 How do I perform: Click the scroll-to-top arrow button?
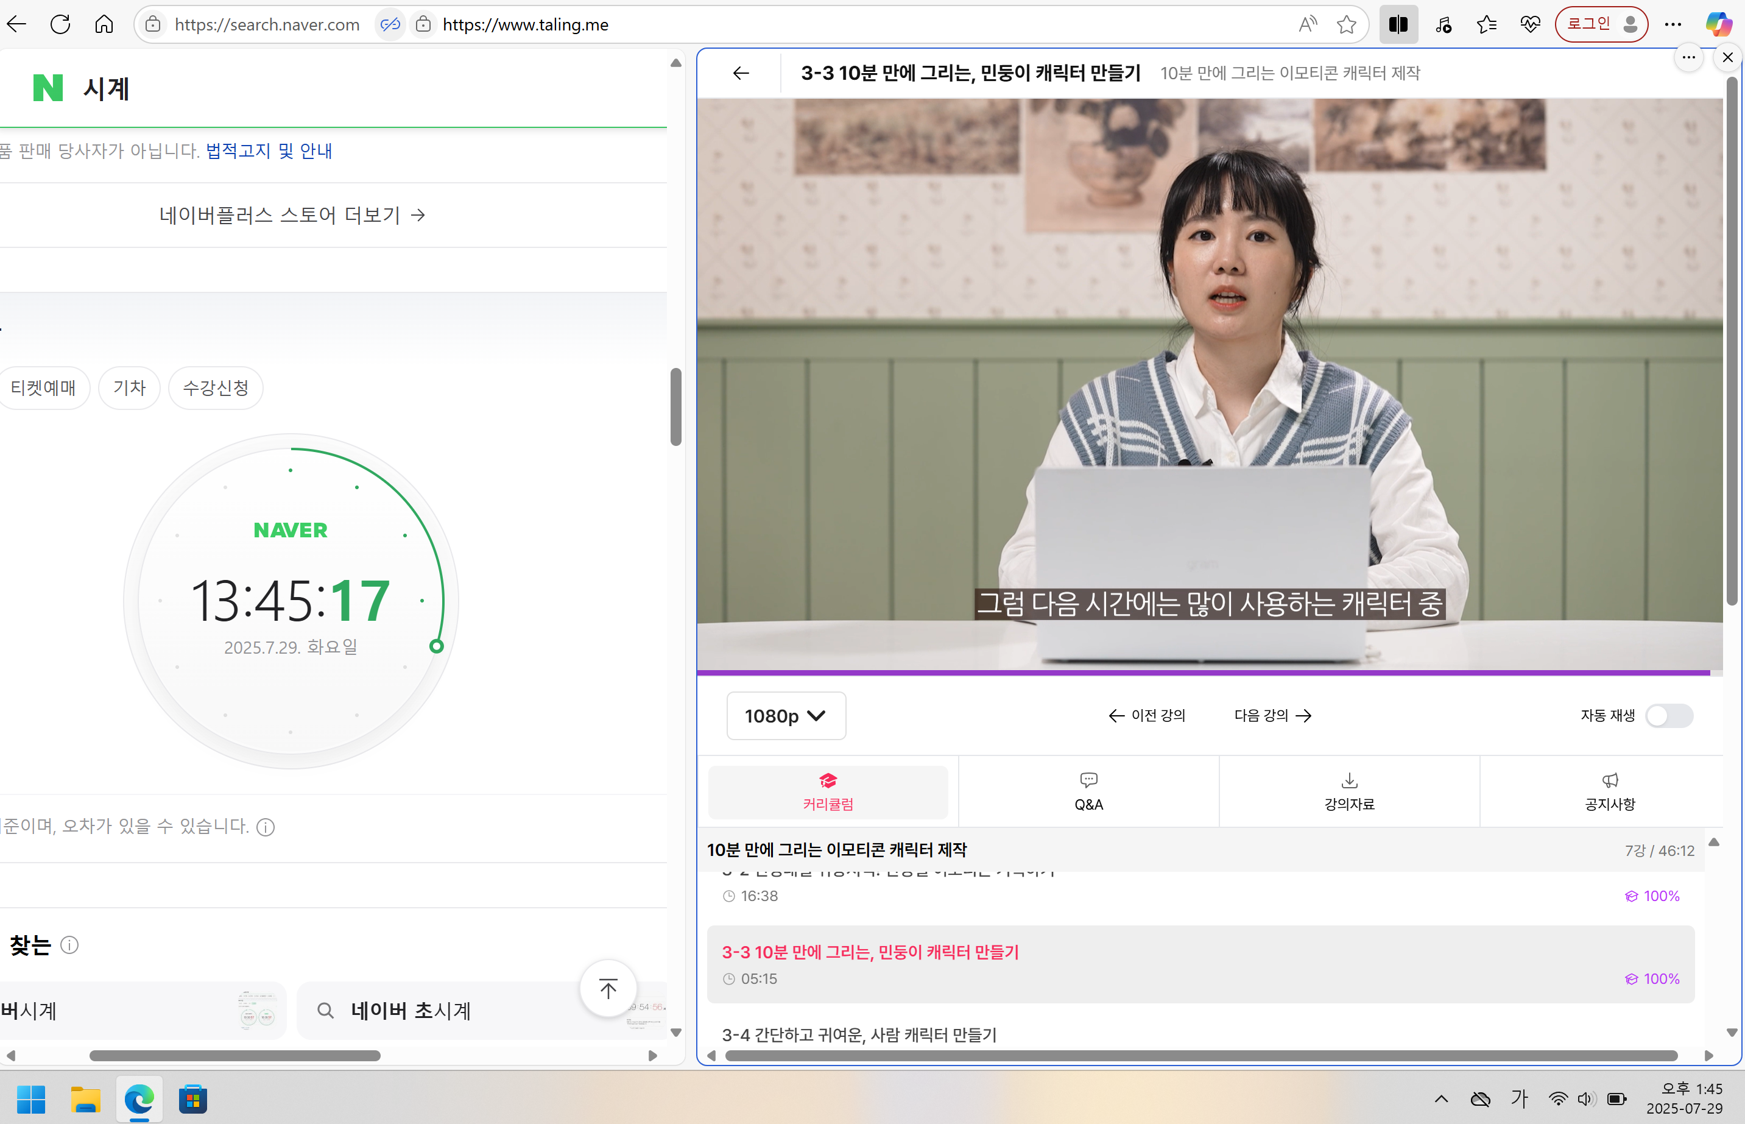pyautogui.click(x=608, y=988)
